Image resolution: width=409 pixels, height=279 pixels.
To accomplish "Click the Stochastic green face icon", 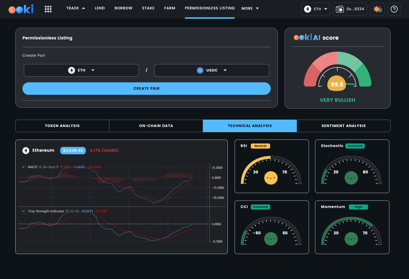I will click(x=351, y=178).
